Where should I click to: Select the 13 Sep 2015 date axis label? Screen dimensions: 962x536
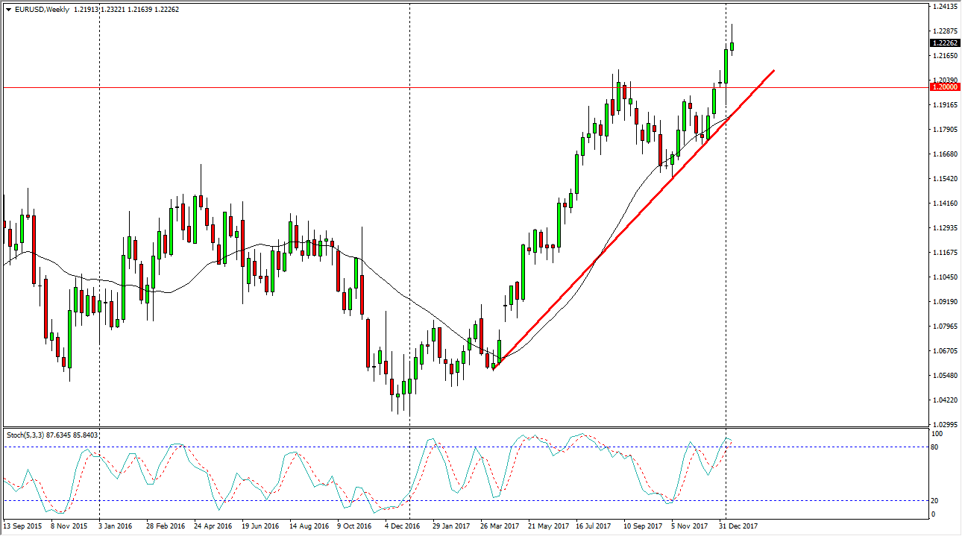(22, 525)
